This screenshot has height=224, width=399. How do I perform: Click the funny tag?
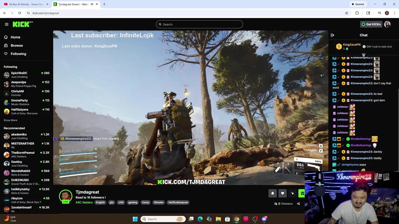146,203
